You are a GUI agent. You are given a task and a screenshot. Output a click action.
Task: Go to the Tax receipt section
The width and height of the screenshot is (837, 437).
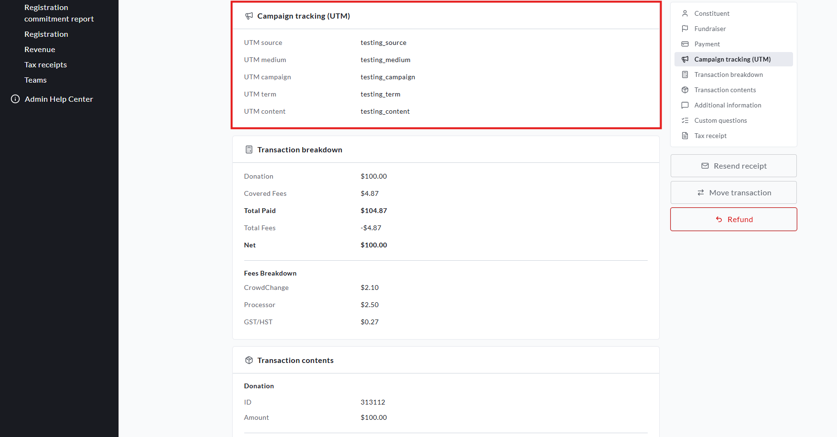point(733,136)
